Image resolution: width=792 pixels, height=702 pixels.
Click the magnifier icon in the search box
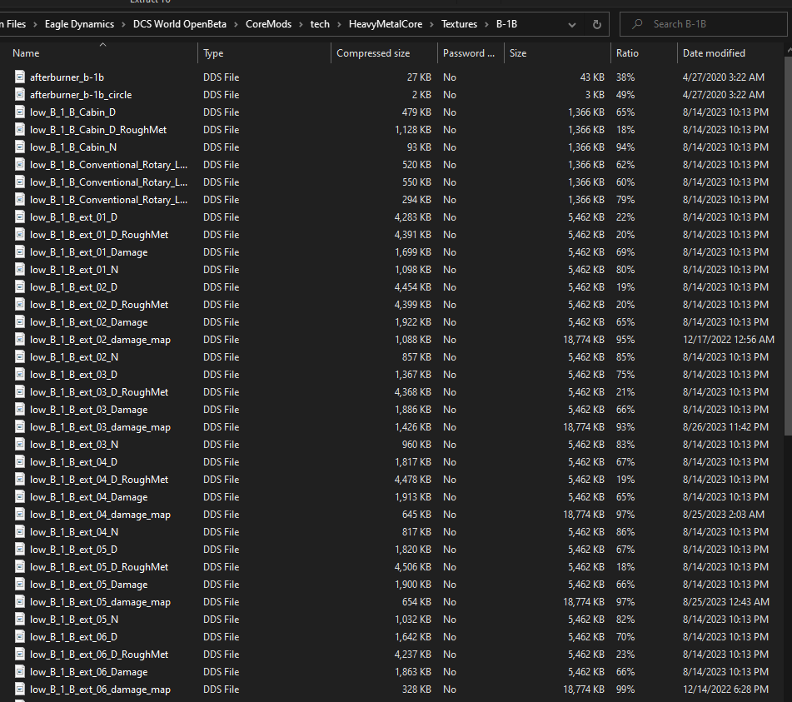pyautogui.click(x=637, y=24)
